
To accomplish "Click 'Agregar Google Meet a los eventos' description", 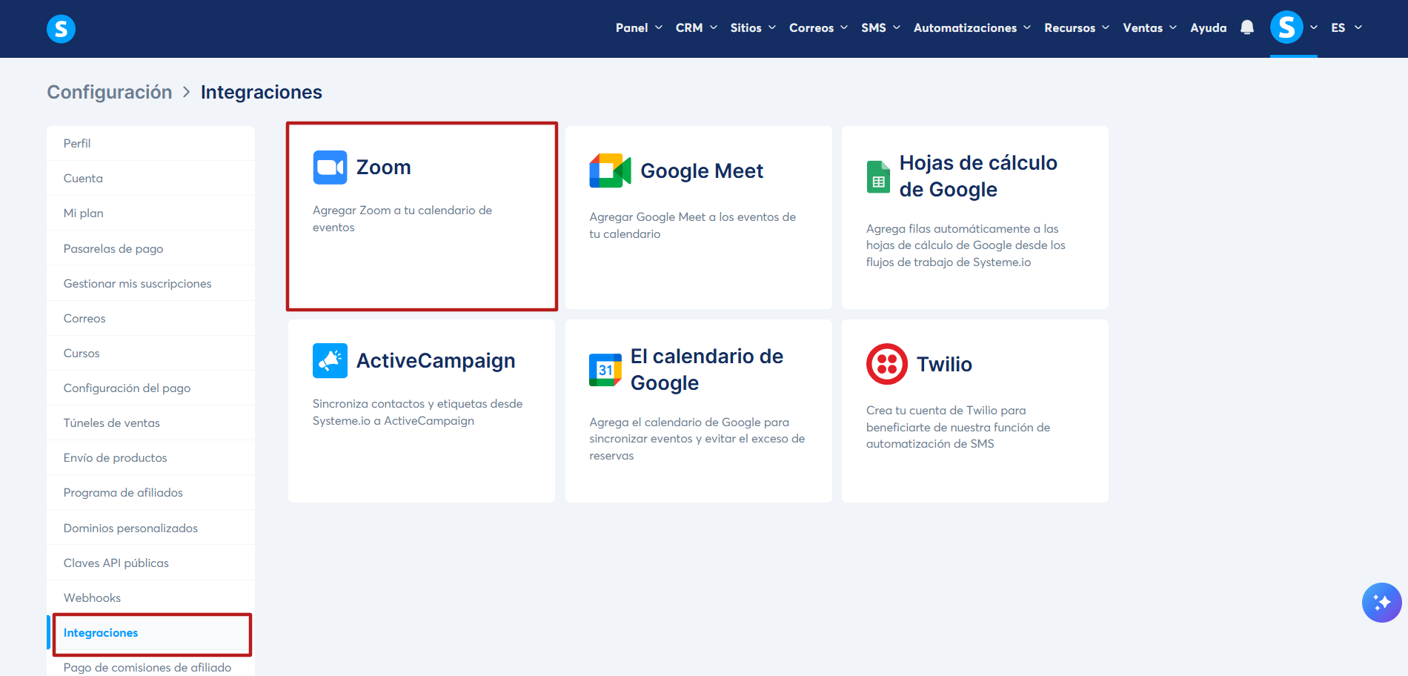I will [x=692, y=225].
